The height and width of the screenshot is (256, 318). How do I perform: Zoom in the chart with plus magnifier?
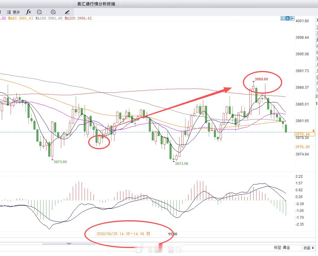click(x=53, y=12)
